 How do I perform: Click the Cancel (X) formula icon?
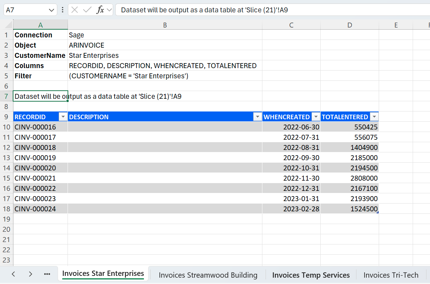[75, 10]
